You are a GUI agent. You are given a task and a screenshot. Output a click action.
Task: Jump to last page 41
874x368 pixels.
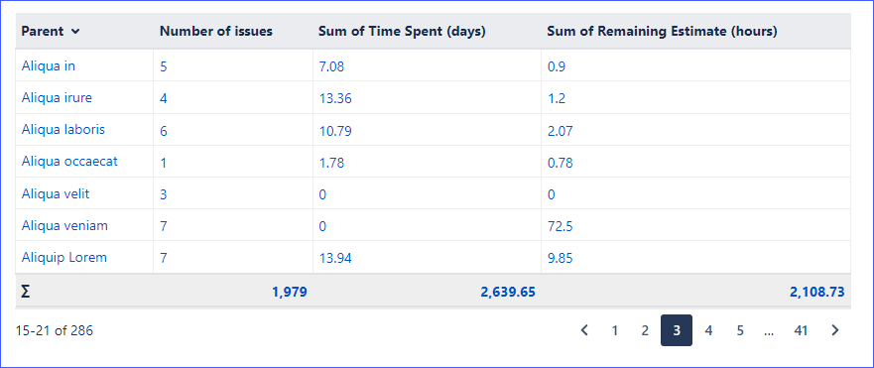click(x=801, y=330)
